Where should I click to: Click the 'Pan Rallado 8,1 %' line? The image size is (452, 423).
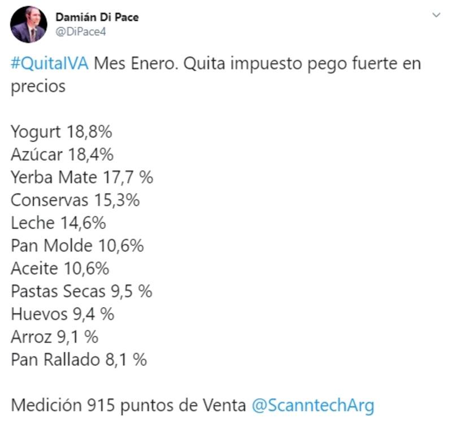pyautogui.click(x=79, y=360)
